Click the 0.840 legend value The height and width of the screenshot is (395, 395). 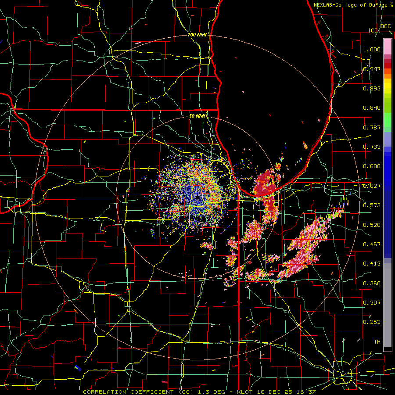coord(372,108)
